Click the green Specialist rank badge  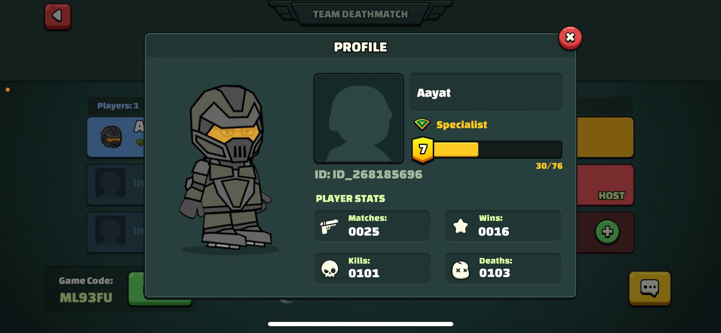pos(422,124)
